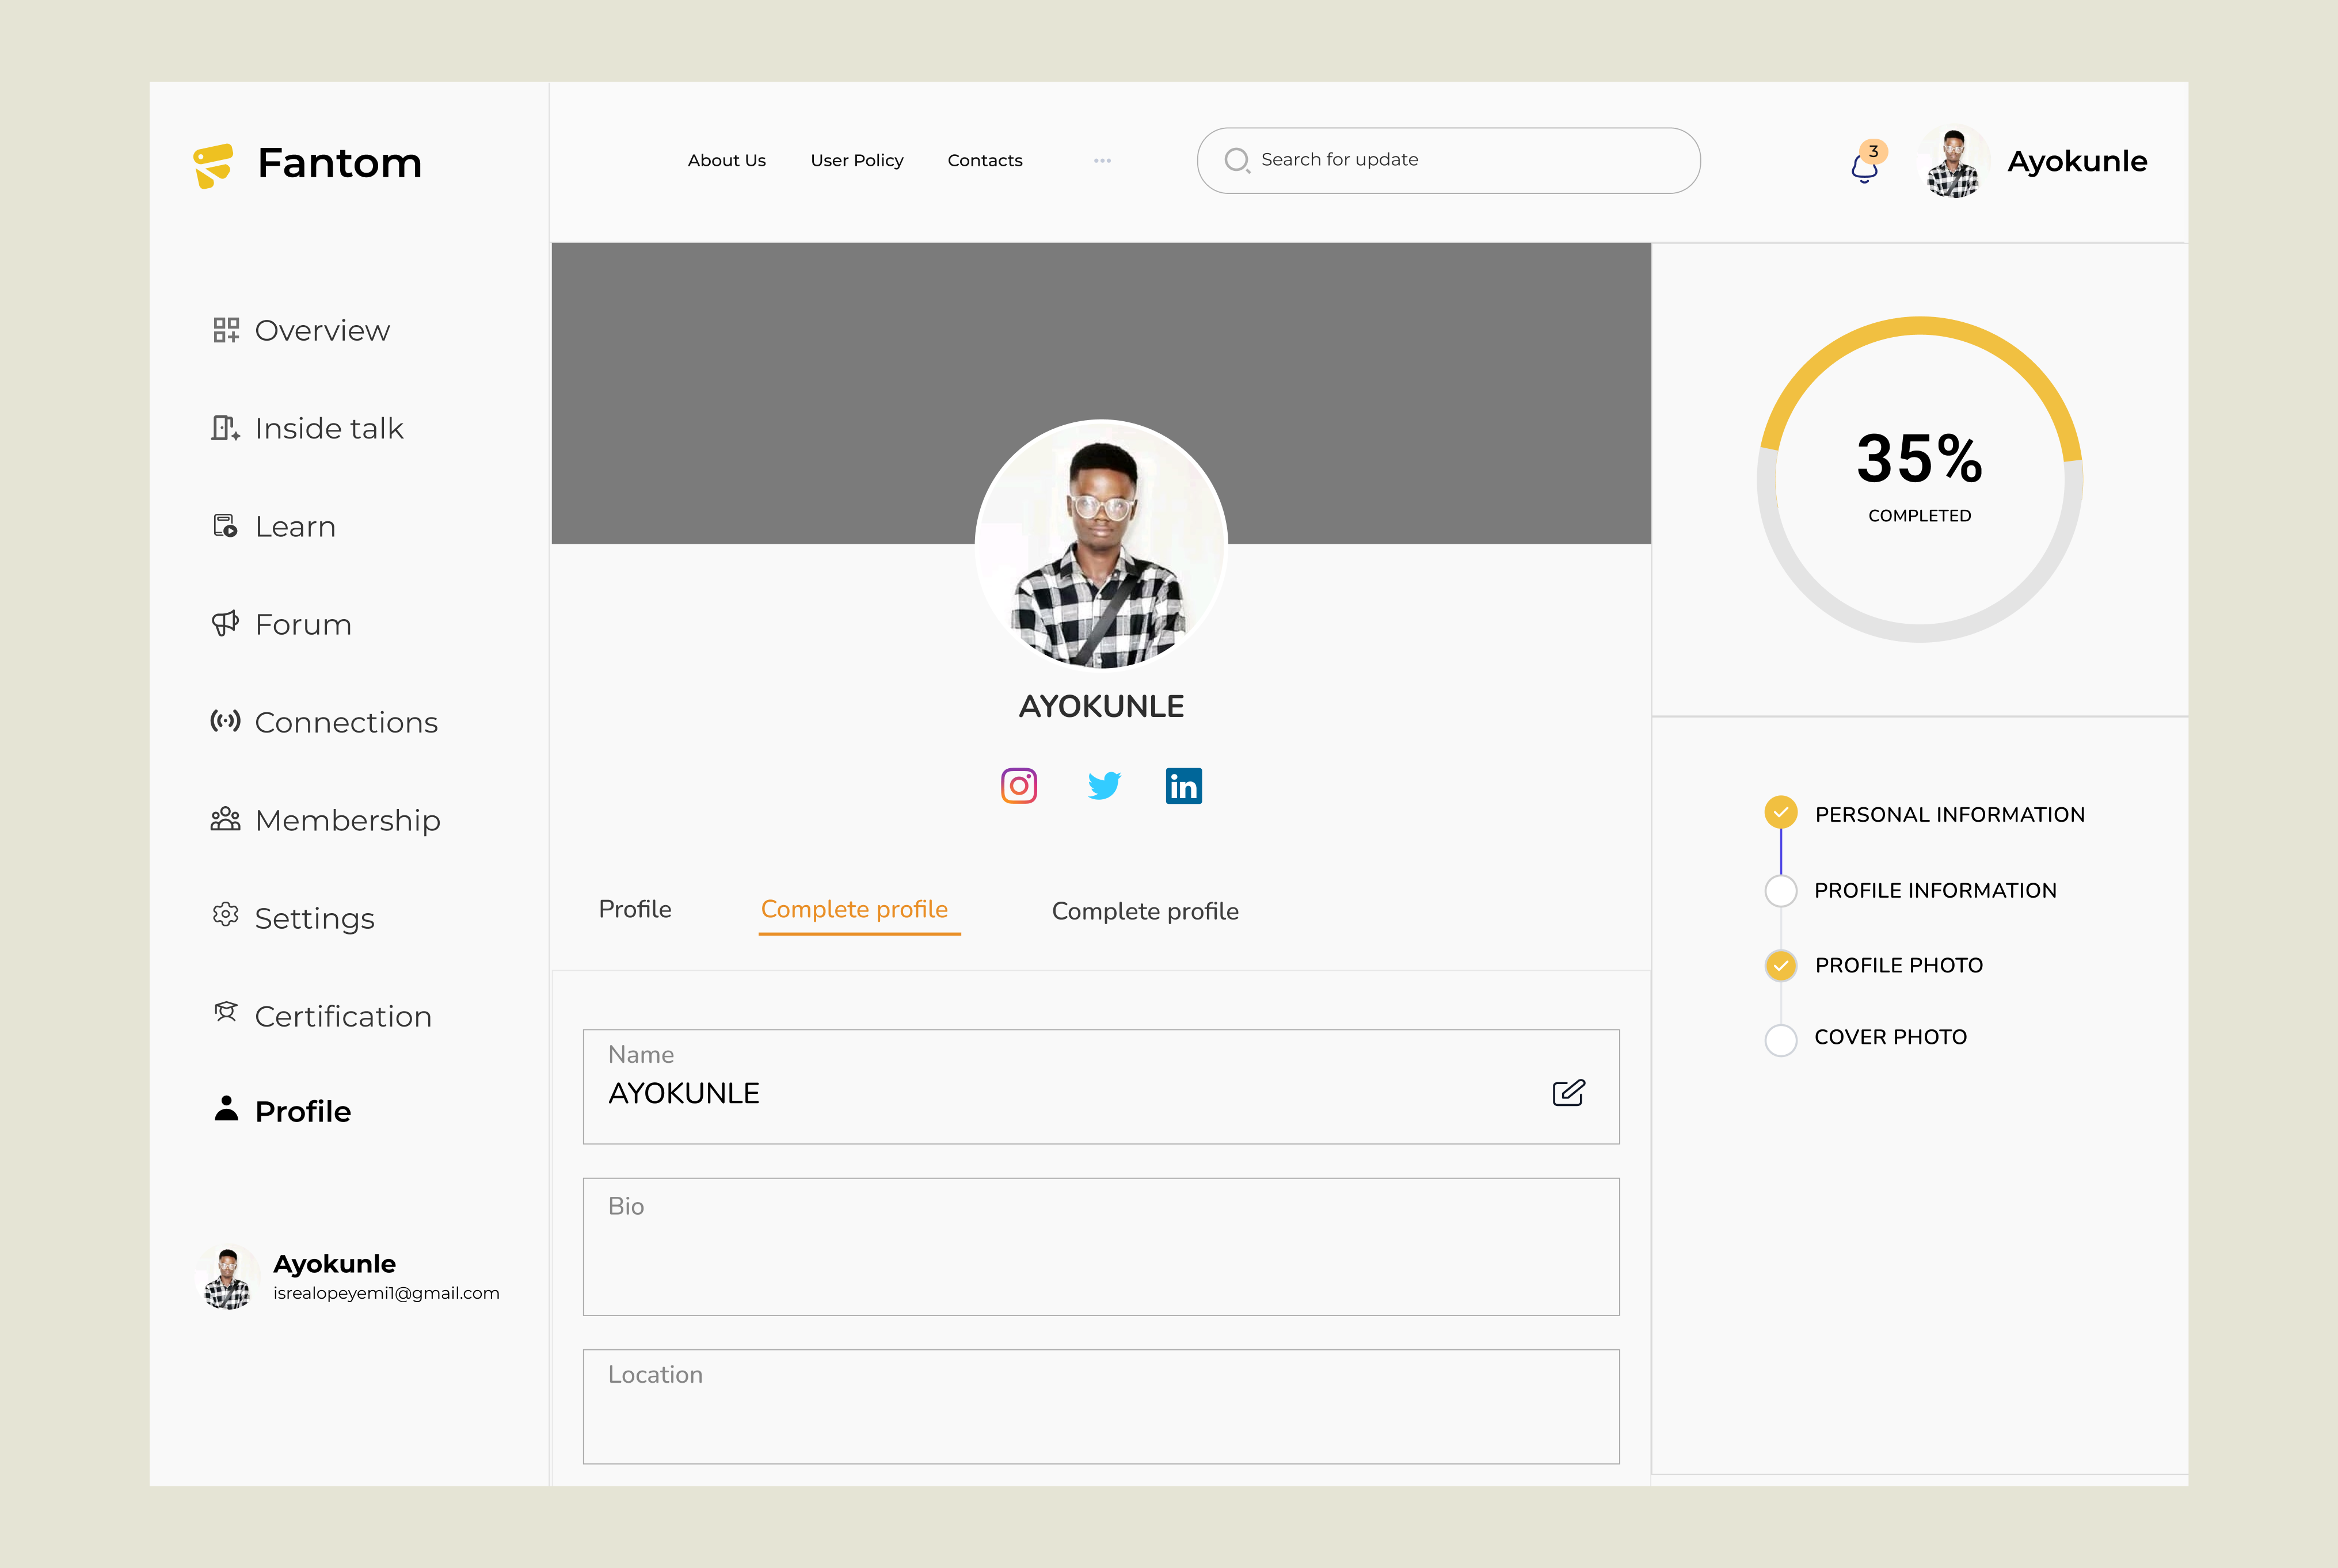This screenshot has height=1568, width=2338.
Task: Click the isrealopeyemi1@gmail.com email text
Action: (386, 1293)
